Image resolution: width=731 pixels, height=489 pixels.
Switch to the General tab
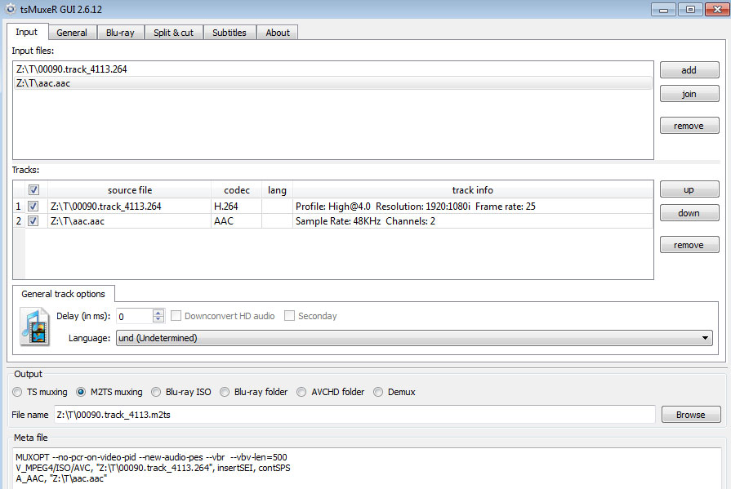72,33
